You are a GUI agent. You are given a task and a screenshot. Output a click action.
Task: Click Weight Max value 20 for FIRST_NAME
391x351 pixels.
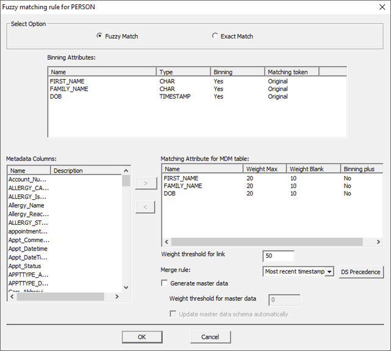(x=249, y=179)
